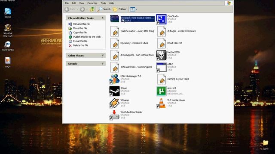The width and height of the screenshot is (275, 154).
Task: Select the YouTube Downloader shortcut icon
Action: pyautogui.click(x=114, y=115)
